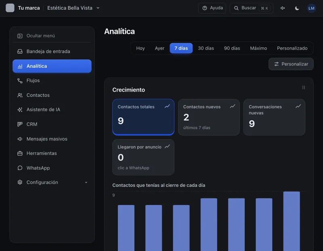
Task: Select the Hoy date range tab
Action: (140, 48)
